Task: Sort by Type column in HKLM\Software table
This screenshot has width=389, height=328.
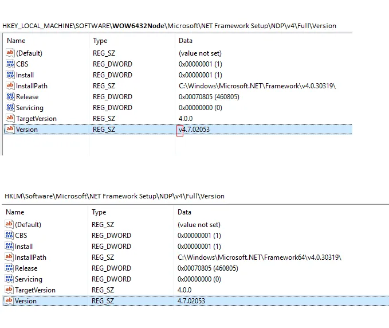Action: pyautogui.click(x=99, y=212)
